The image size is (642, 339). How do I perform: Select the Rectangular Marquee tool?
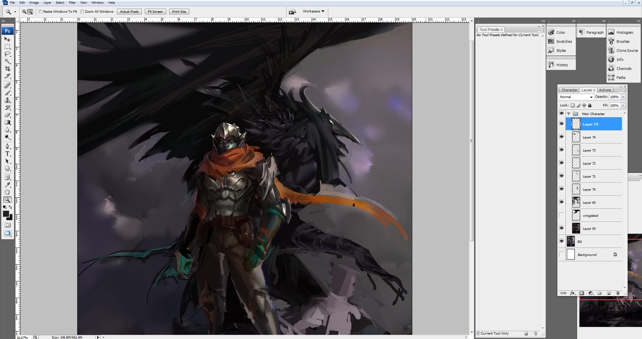8,46
